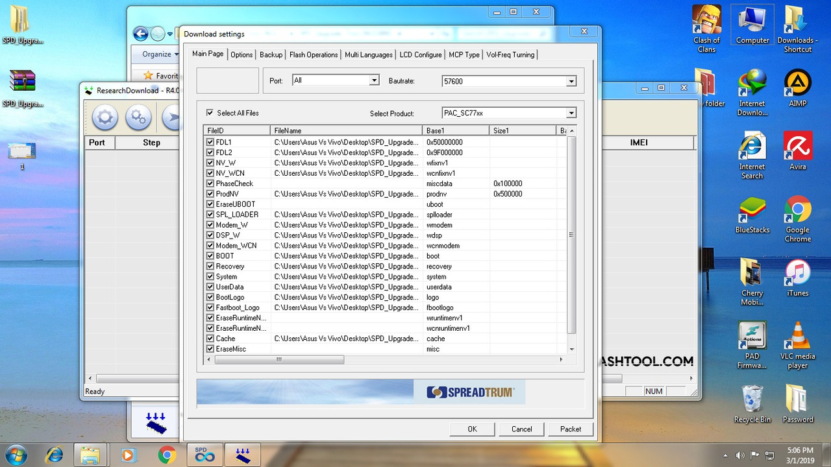Open Internet Search desktop icon
Viewport: 831px width, 467px height.
coord(752,156)
